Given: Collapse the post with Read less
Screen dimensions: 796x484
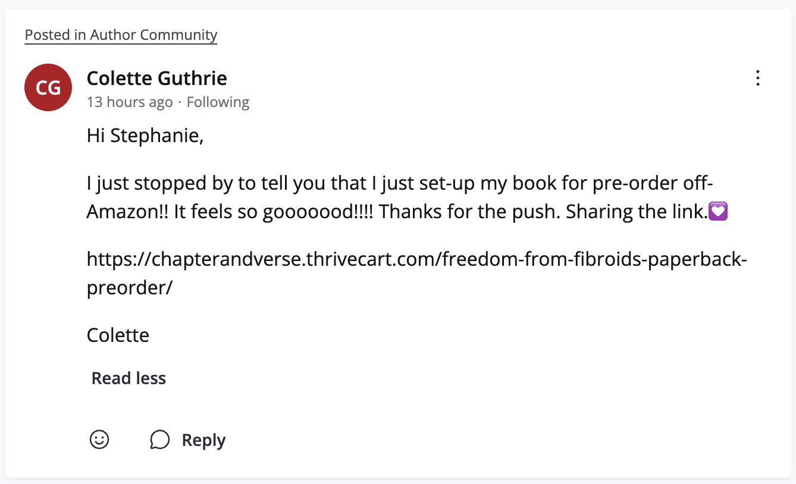Looking at the screenshot, I should click(129, 378).
